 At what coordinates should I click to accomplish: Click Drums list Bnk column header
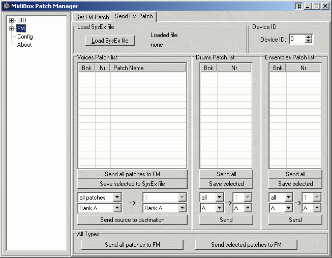coord(208,68)
